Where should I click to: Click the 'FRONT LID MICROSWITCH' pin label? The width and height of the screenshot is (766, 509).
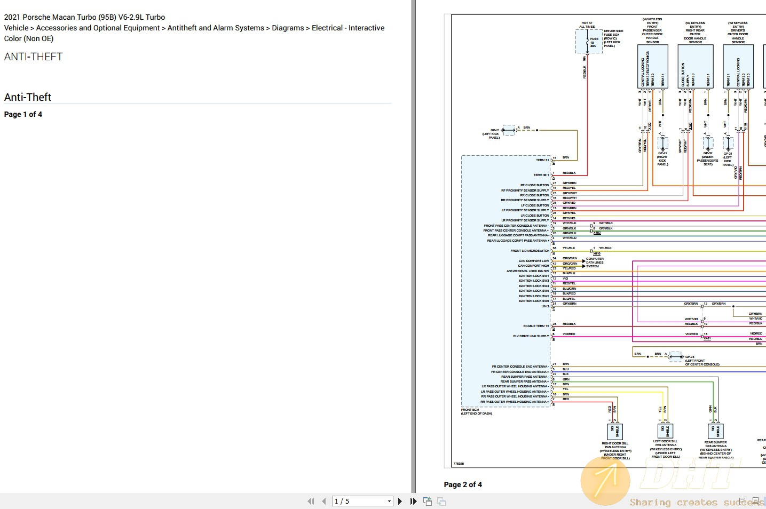coord(530,251)
